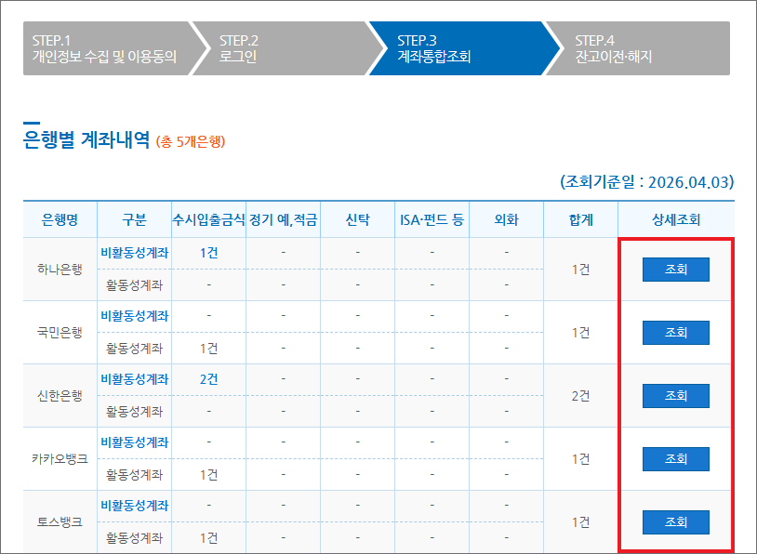
Task: Select 신한은행 비활성계좌 link
Action: tap(134, 379)
